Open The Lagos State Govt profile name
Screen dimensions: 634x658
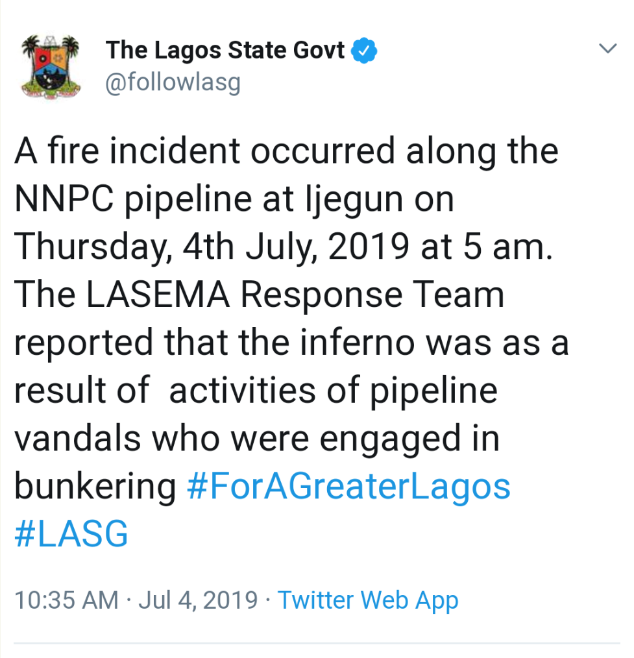click(225, 50)
